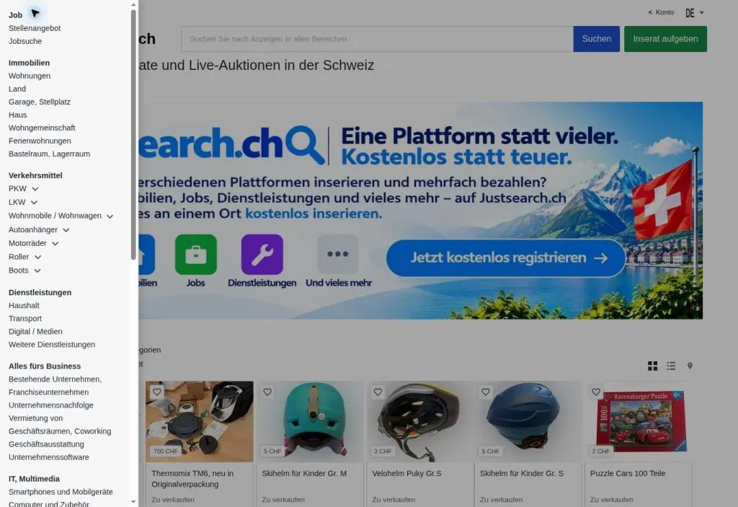Click the green Jobs briefcase icon
The height and width of the screenshot is (507, 738).
(196, 255)
